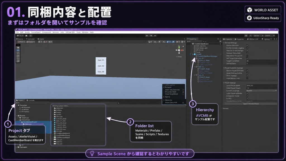Select the Rotate tool in Scene view
The image size is (286, 161).
(18, 53)
